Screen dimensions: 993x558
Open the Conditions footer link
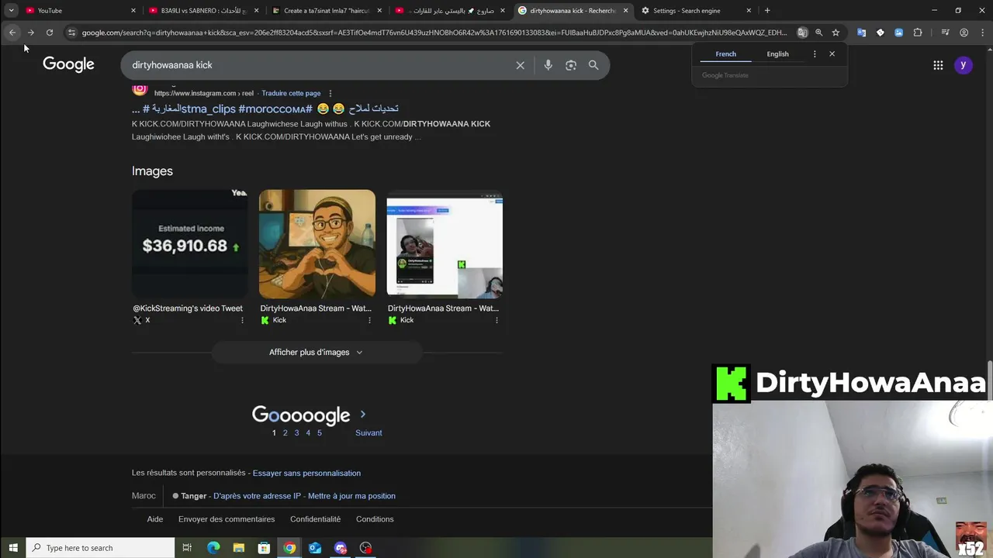pos(375,519)
